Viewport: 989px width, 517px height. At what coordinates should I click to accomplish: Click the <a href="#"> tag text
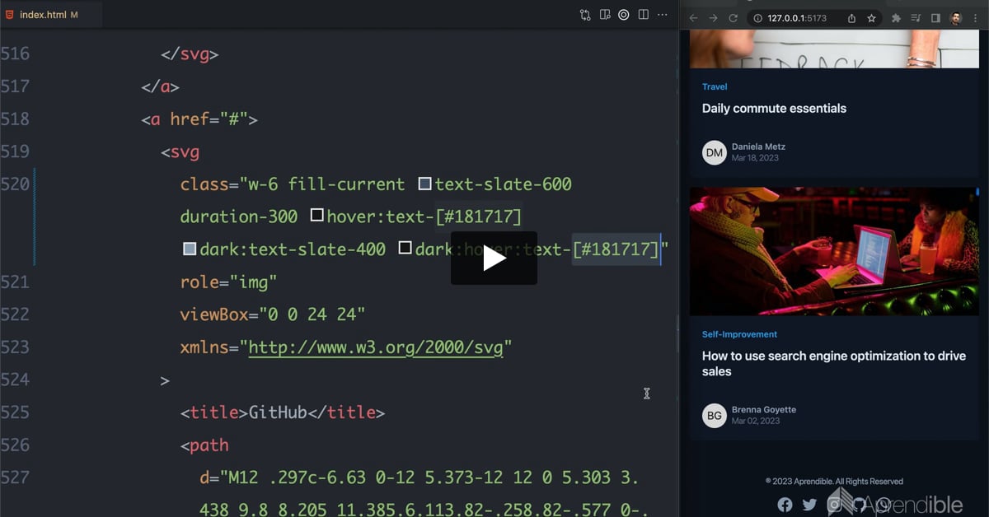click(199, 119)
